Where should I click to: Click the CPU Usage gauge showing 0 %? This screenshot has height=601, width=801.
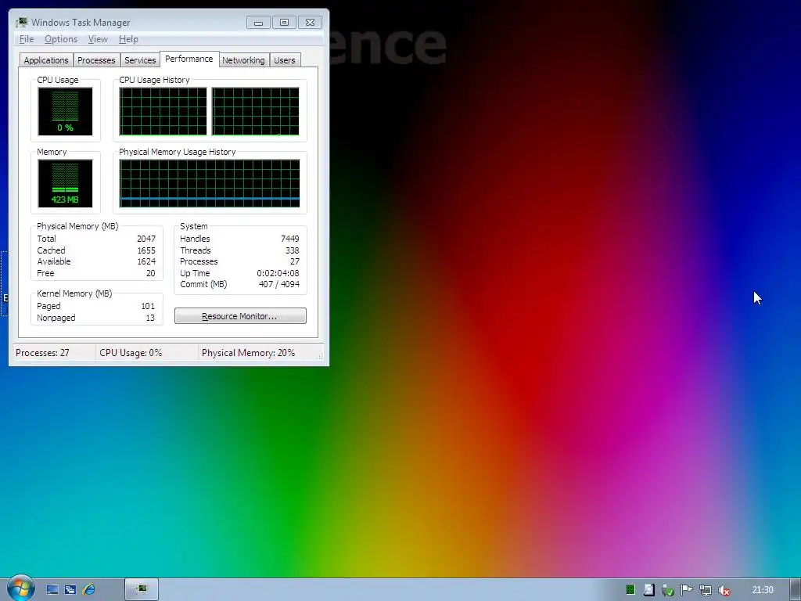(65, 111)
